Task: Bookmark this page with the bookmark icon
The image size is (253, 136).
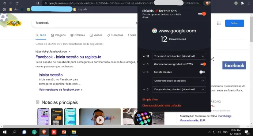Action: [38, 3]
